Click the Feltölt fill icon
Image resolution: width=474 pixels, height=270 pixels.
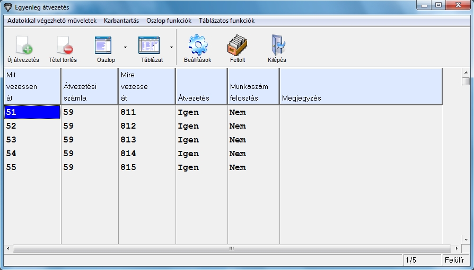point(237,46)
